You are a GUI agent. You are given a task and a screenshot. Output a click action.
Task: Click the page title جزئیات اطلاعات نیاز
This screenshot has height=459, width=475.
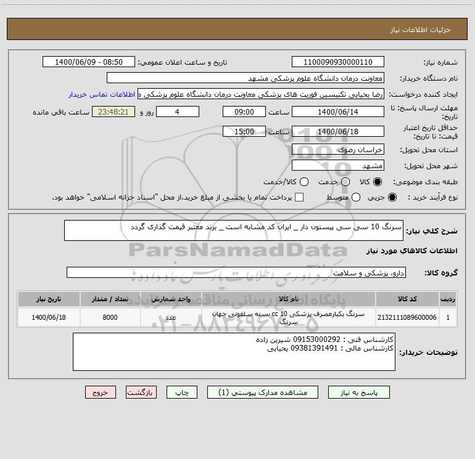(421, 30)
